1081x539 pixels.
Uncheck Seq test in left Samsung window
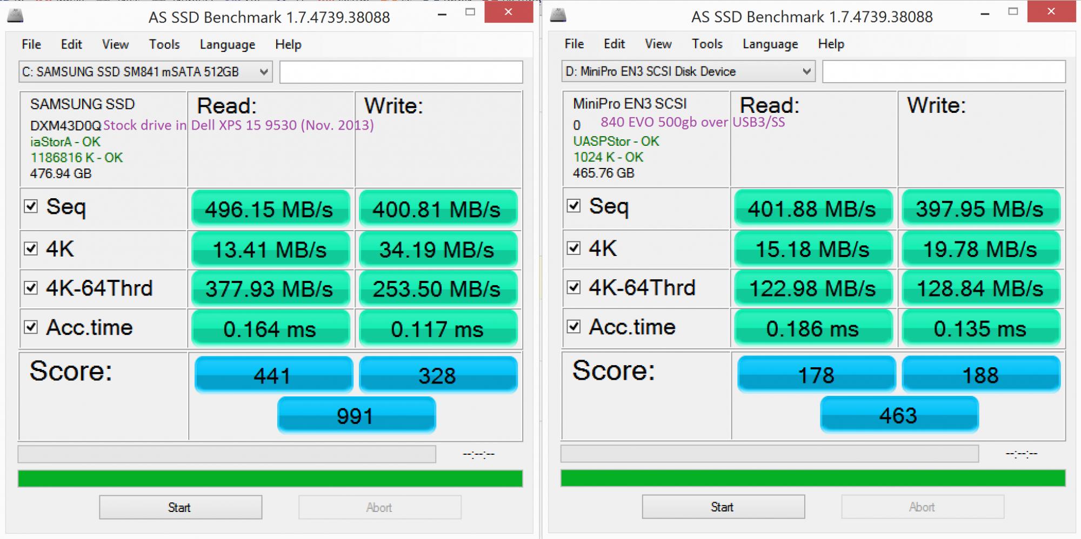coord(31,206)
